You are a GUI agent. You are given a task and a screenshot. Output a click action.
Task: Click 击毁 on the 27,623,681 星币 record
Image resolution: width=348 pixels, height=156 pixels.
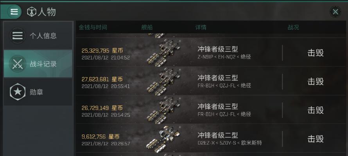click(316, 82)
